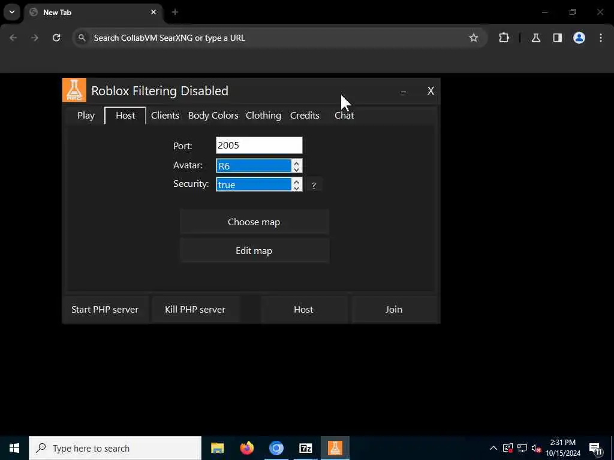This screenshot has height=460, width=614.
Task: Open the taskbar clock showing 2:31 PM
Action: tap(563, 448)
